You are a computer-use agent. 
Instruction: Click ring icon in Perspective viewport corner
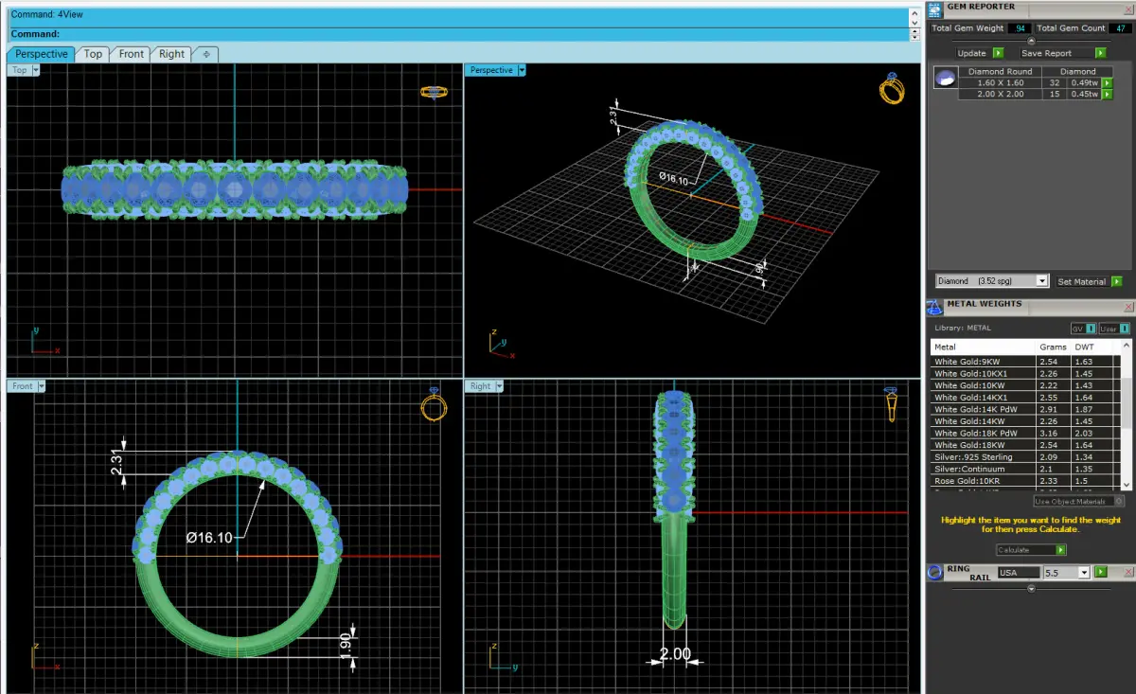pyautogui.click(x=892, y=89)
